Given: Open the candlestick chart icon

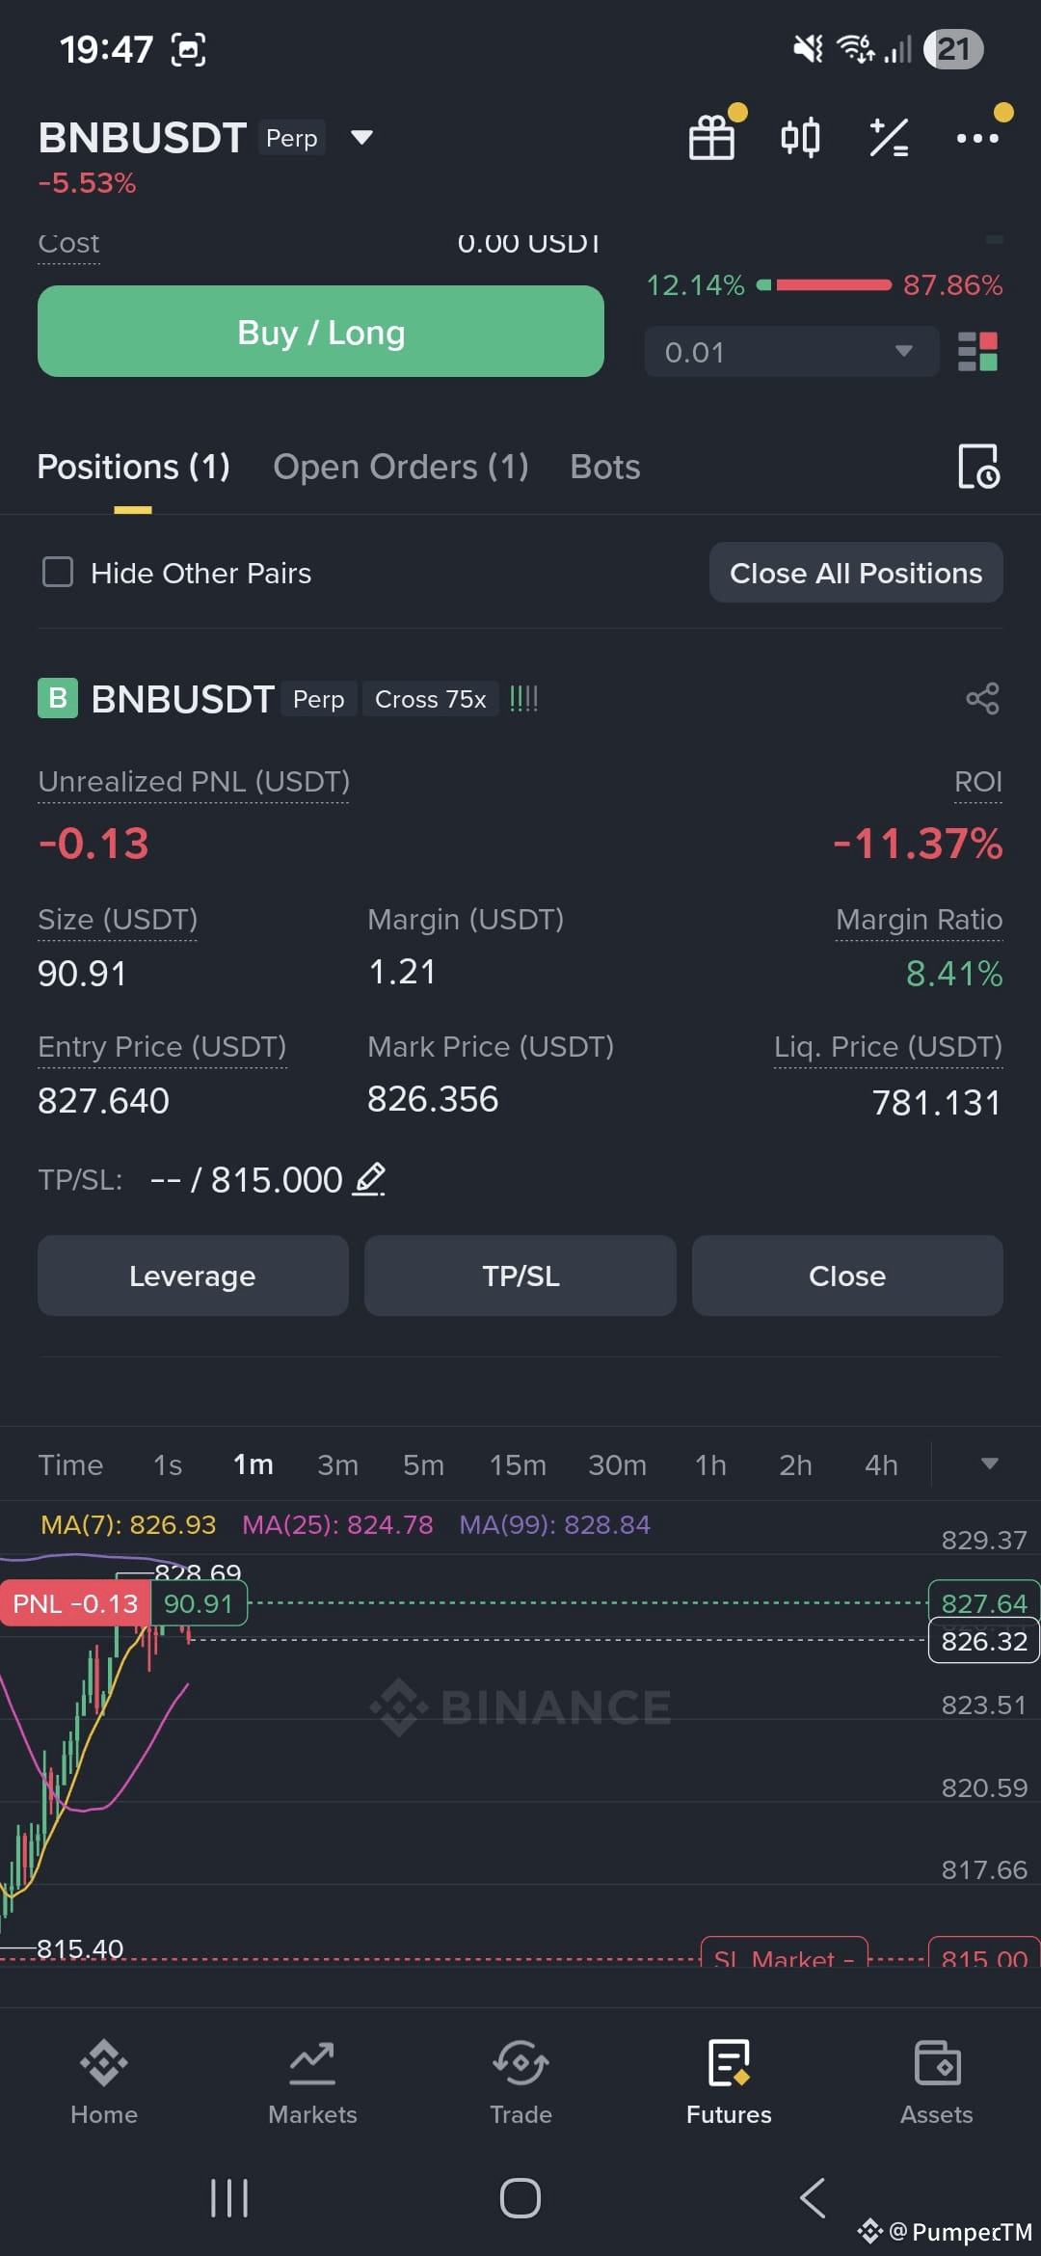Looking at the screenshot, I should click(800, 138).
